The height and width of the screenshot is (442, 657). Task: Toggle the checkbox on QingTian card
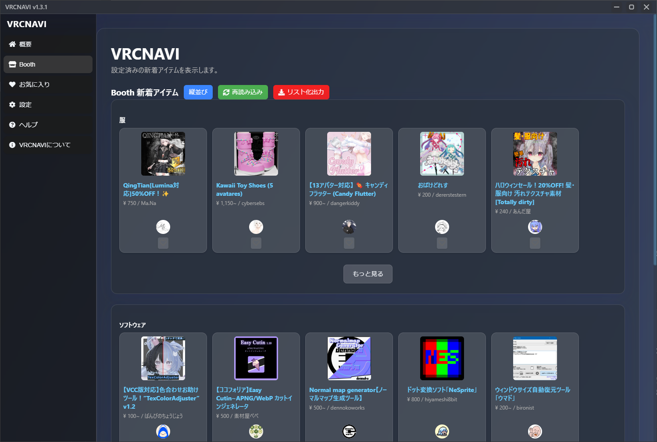(163, 243)
